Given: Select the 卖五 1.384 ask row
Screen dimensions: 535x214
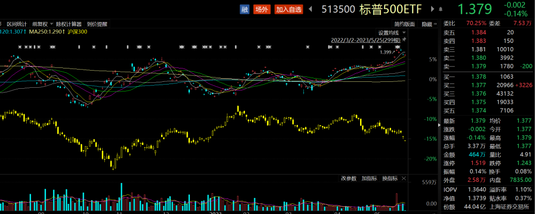Looking at the screenshot, I should (x=488, y=33).
